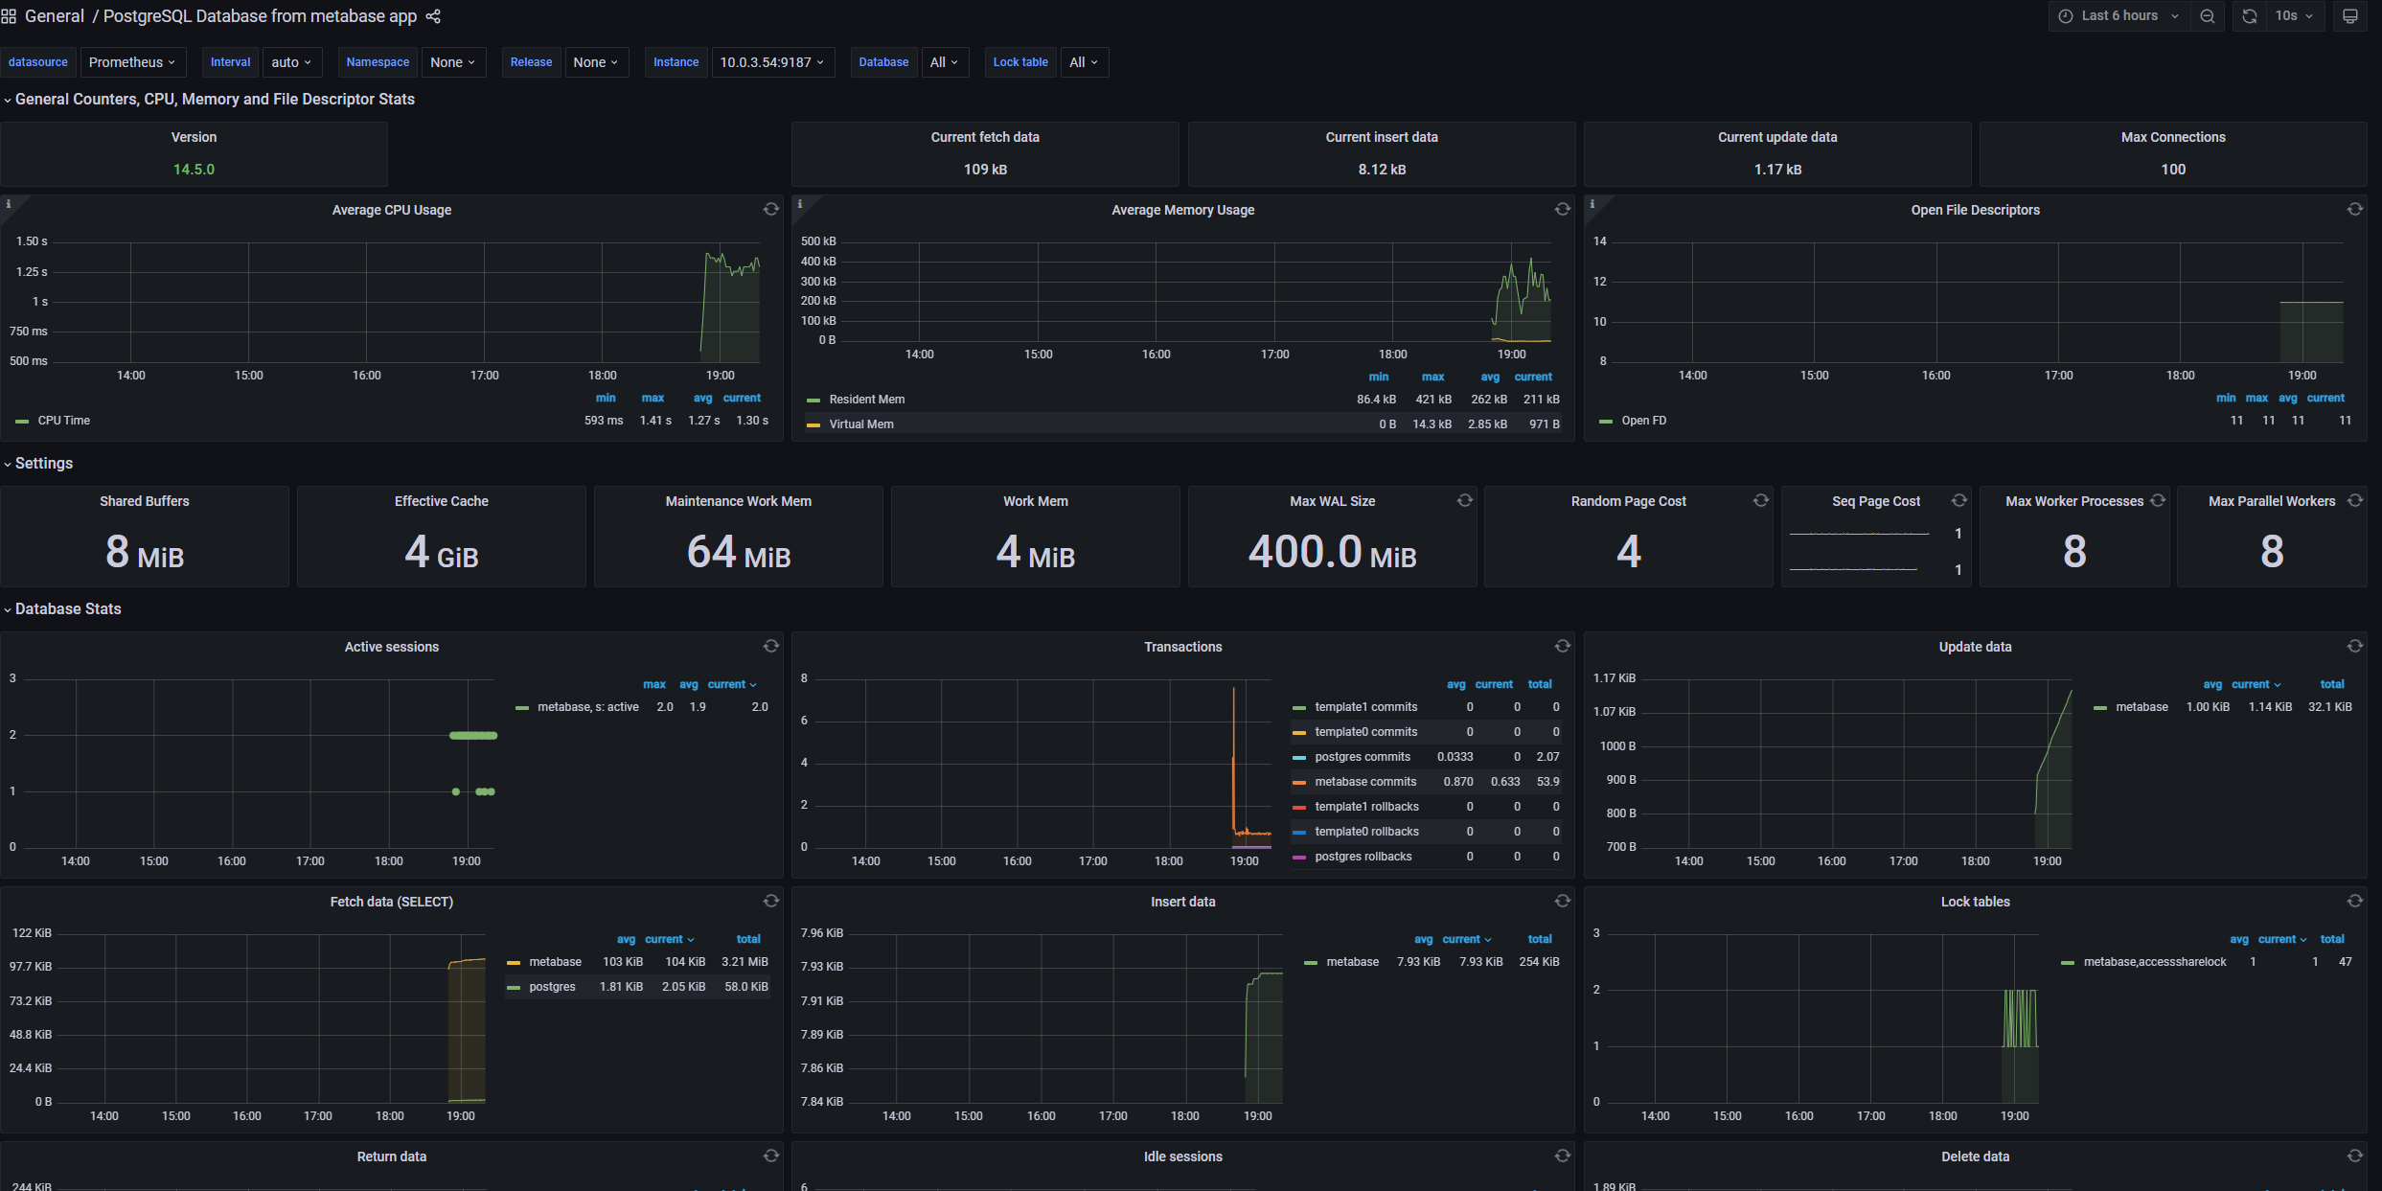Collapse the Database Stats row
This screenshot has height=1191, width=2382.
[67, 609]
